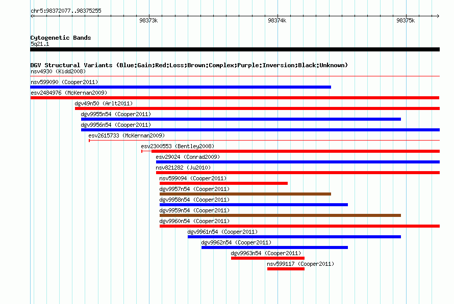Open the esv2484976 (McKernan2009) label

(69, 93)
